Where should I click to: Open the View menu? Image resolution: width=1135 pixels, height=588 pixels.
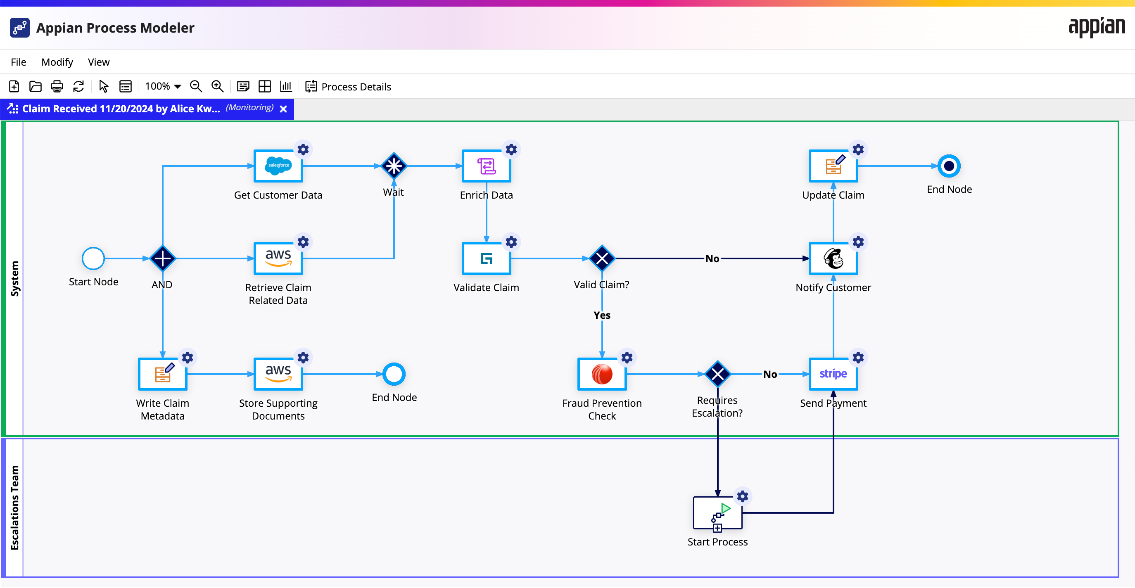(x=99, y=62)
